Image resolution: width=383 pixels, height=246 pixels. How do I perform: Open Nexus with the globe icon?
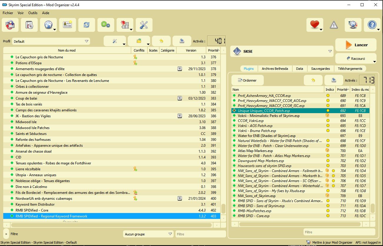[x=48, y=25]
